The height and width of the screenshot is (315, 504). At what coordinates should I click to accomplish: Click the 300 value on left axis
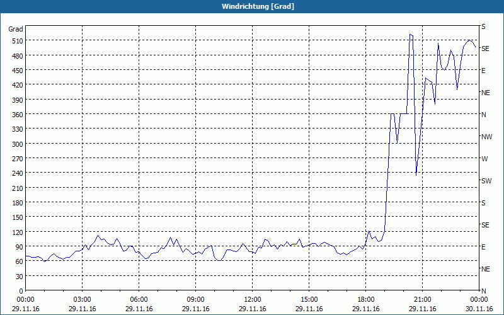18,144
